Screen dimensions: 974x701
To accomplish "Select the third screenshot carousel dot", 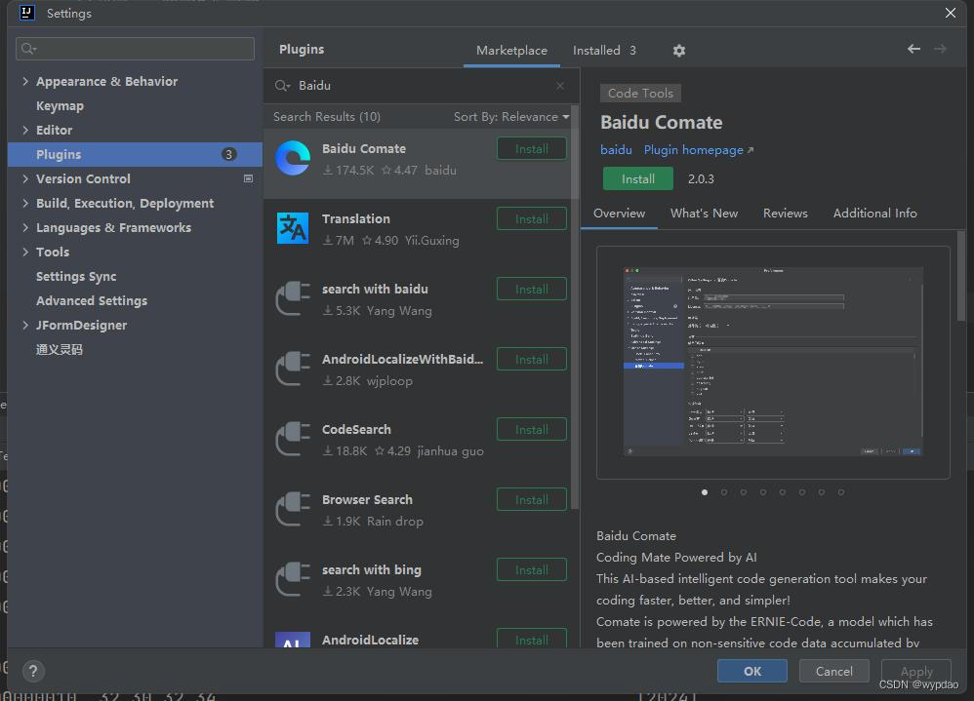I will [x=744, y=492].
